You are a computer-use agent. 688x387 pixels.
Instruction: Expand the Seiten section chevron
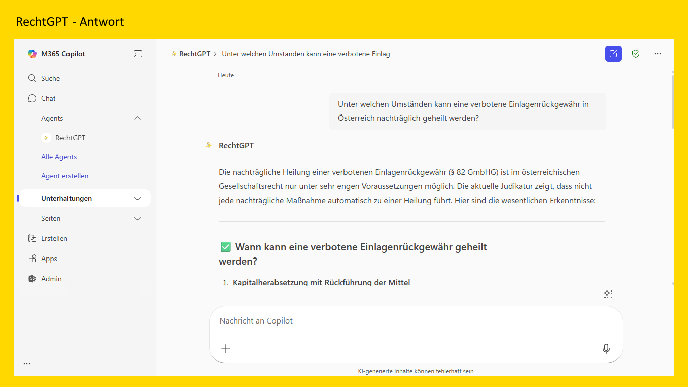(137, 218)
